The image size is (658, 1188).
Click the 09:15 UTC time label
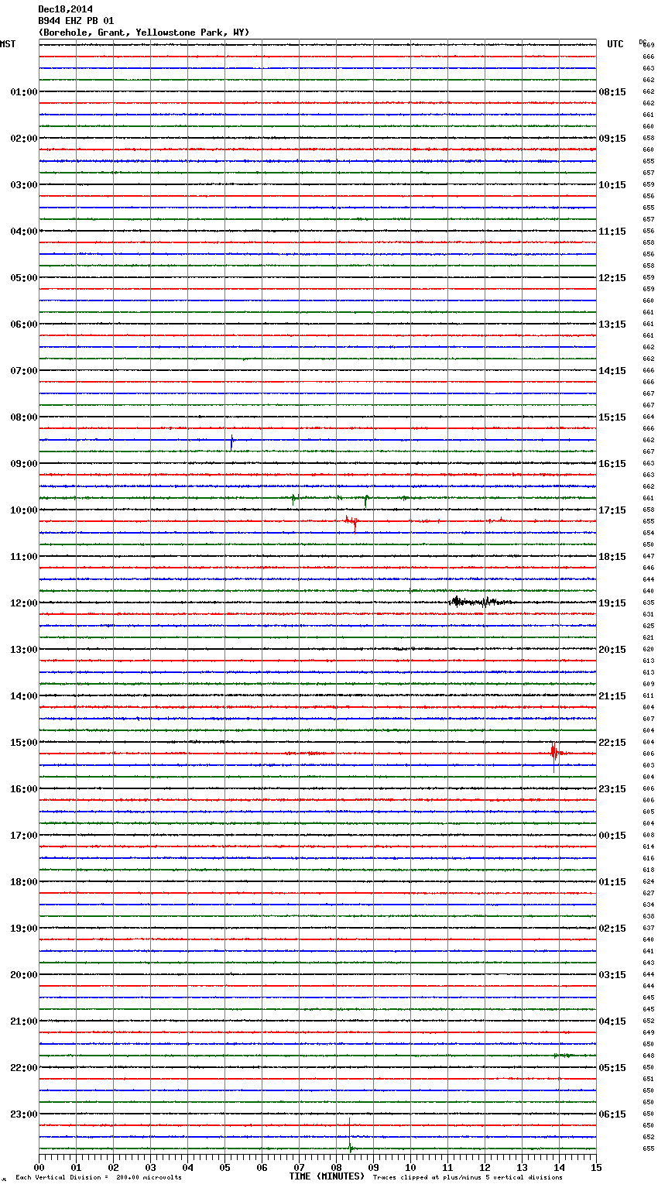click(612, 139)
